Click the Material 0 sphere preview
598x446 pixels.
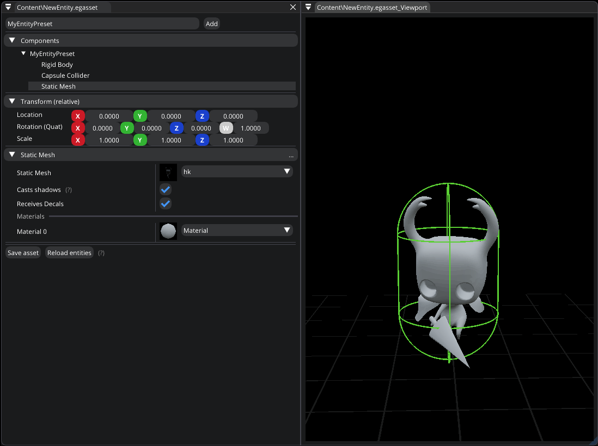click(x=168, y=231)
